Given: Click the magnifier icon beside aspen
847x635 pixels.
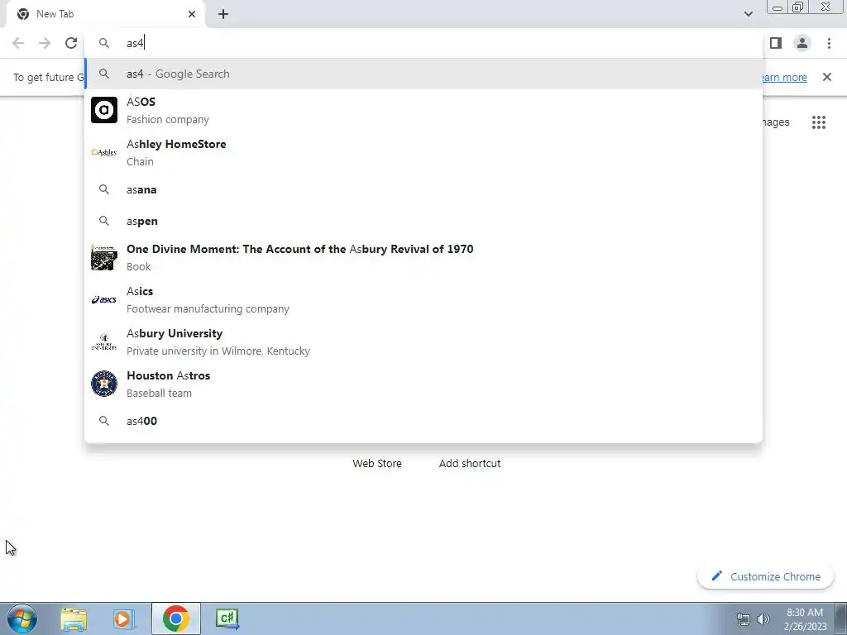Looking at the screenshot, I should [x=103, y=221].
